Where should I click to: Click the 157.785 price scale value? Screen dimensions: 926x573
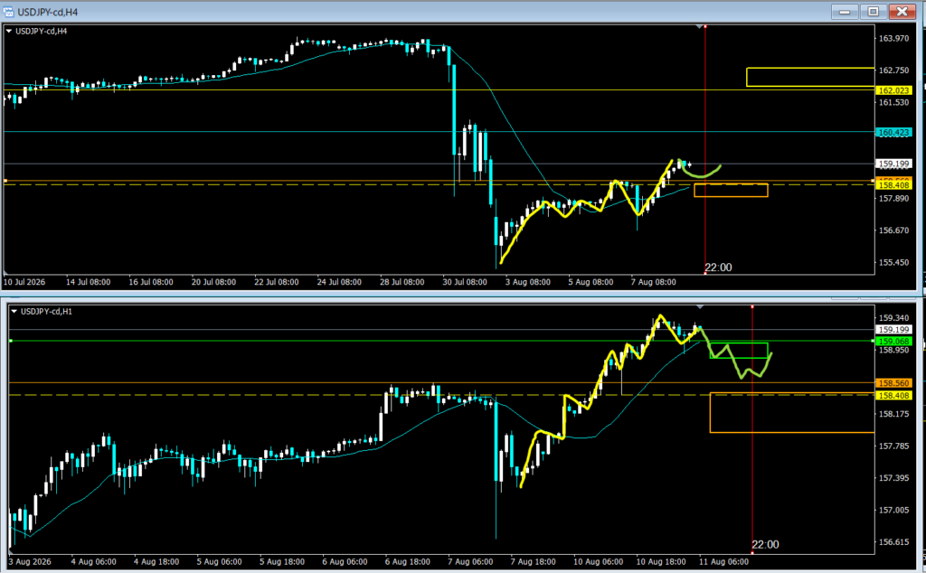[x=894, y=446]
